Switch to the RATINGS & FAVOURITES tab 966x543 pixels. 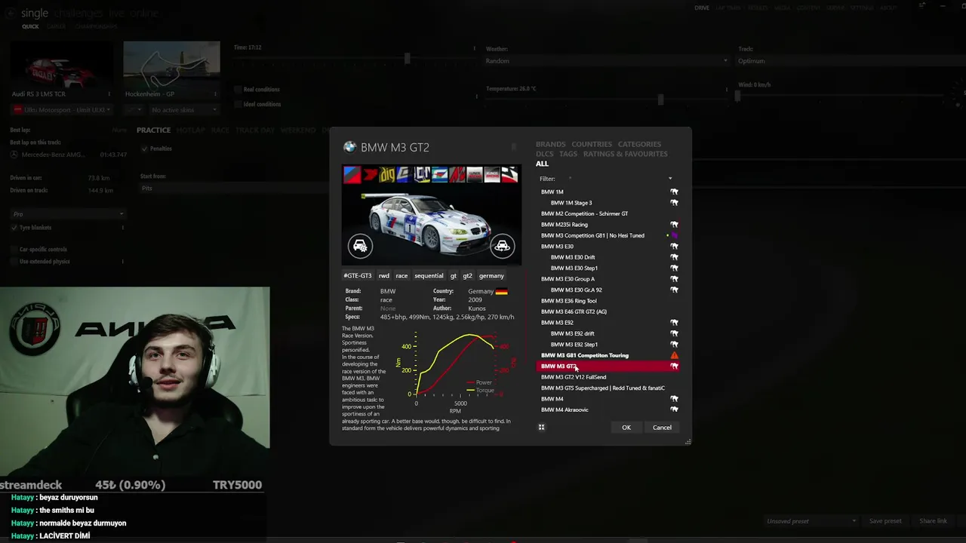pyautogui.click(x=626, y=154)
